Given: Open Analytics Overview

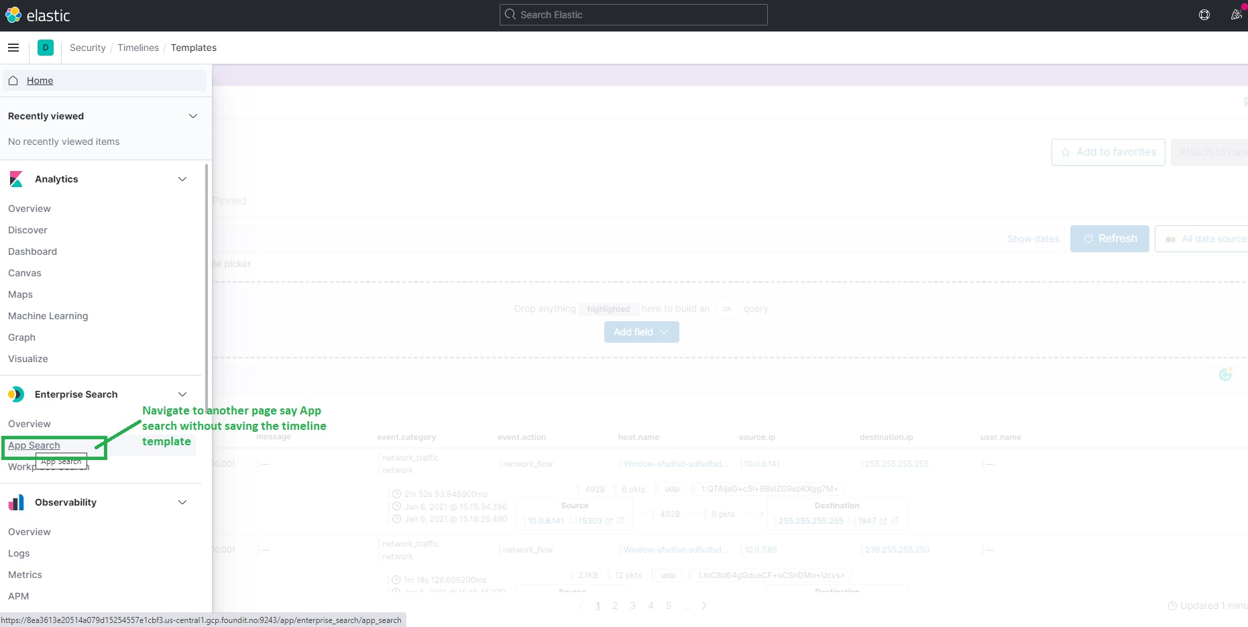Looking at the screenshot, I should pyautogui.click(x=30, y=209).
